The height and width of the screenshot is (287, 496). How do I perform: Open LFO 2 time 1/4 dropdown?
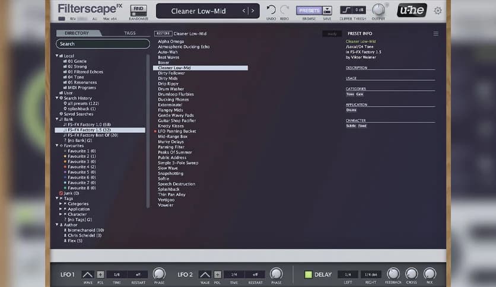coord(234,275)
